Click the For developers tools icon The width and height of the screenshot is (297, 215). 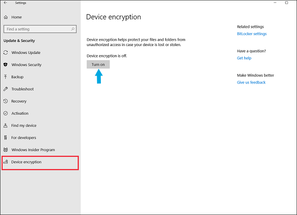[5, 138]
